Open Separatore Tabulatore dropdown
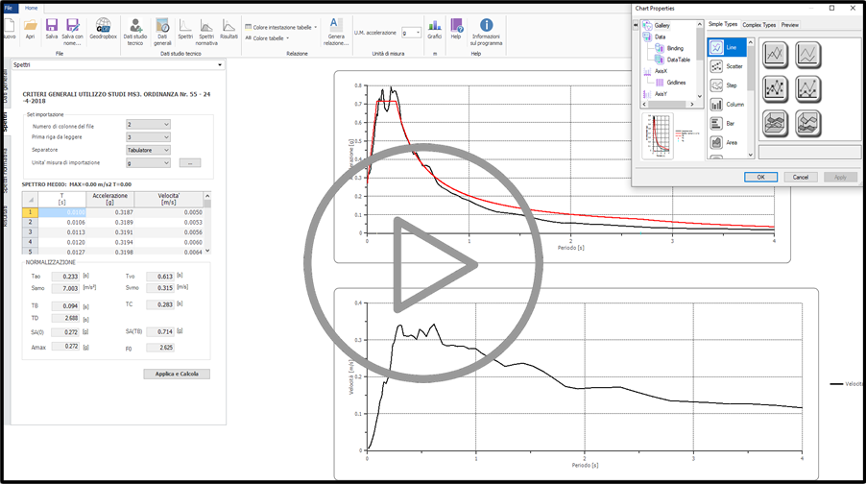The image size is (866, 484). pos(148,150)
